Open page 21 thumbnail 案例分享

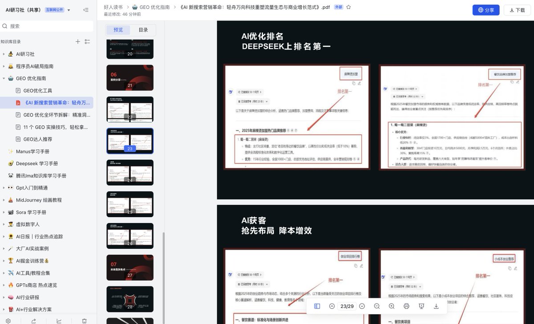130,78
